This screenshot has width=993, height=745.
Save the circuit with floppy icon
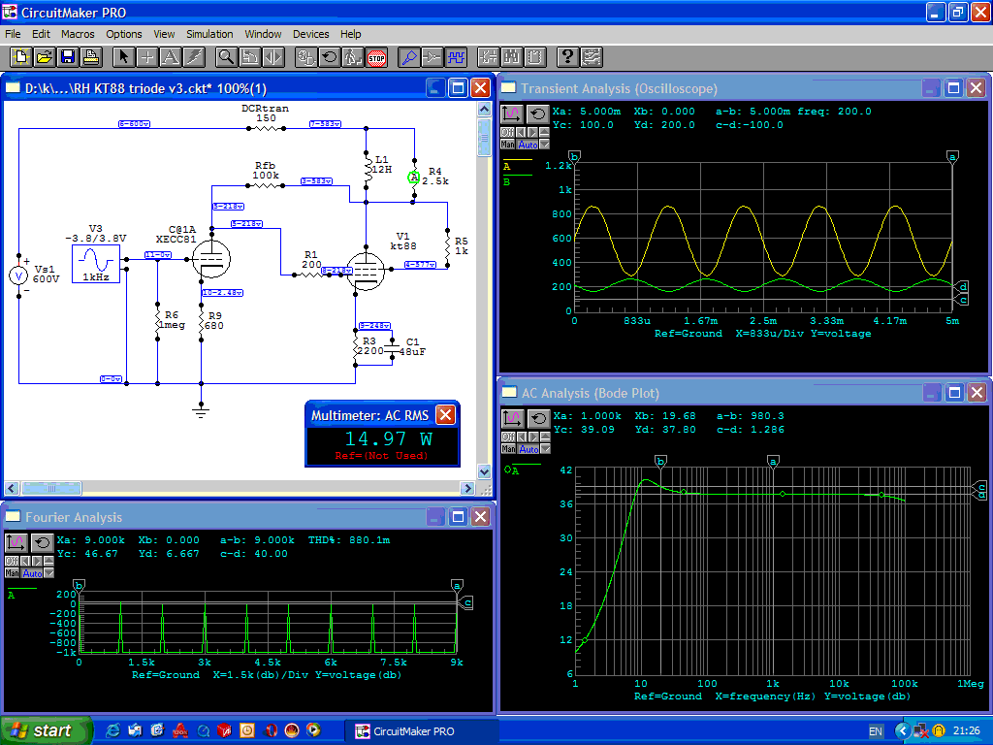pos(68,57)
